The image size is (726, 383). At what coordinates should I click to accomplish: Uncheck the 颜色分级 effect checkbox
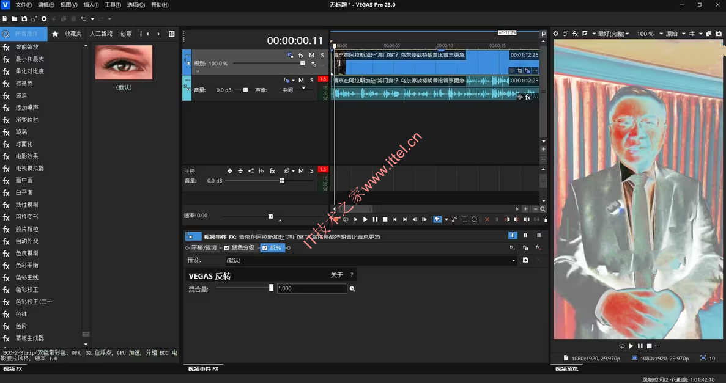point(226,248)
